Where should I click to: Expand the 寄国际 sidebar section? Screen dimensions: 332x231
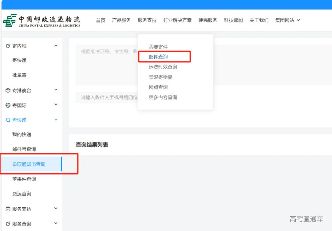pos(56,105)
